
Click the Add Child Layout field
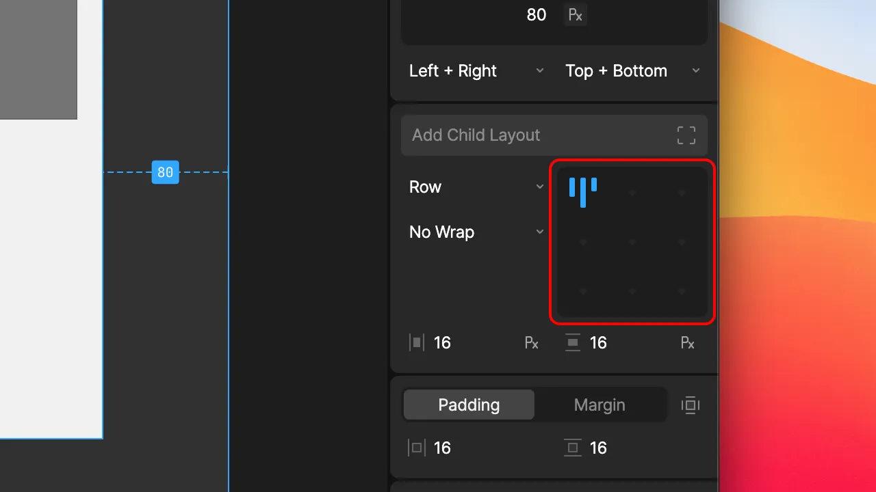[554, 135]
